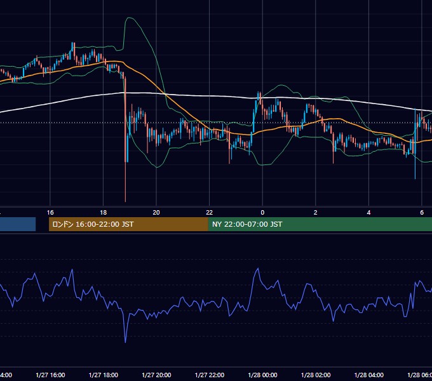The height and width of the screenshot is (381, 432).
Task: Click the 1/27 20:00 indicator axis label
Action: [156, 375]
